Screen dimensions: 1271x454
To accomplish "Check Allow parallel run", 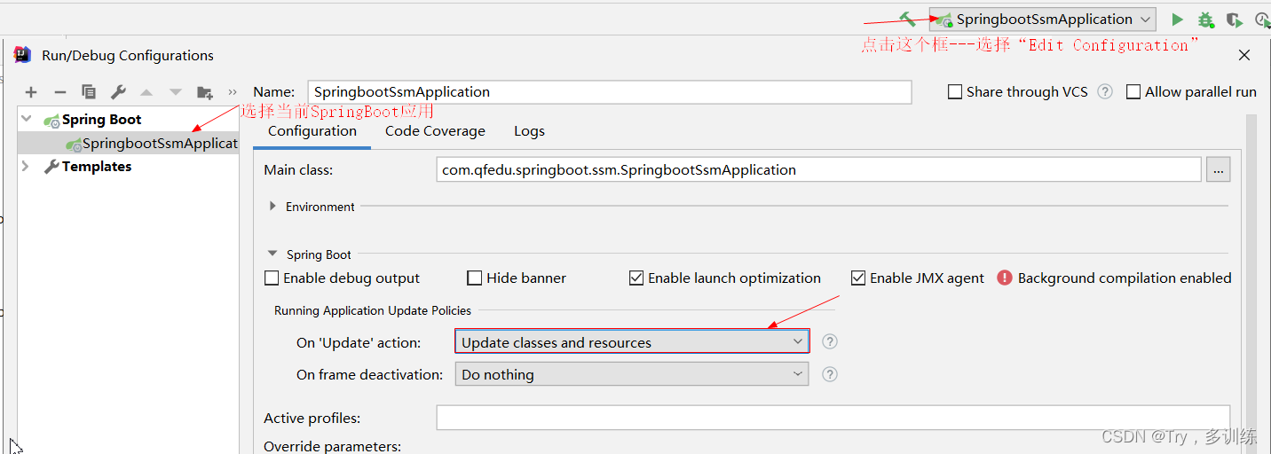I will pos(1133,91).
